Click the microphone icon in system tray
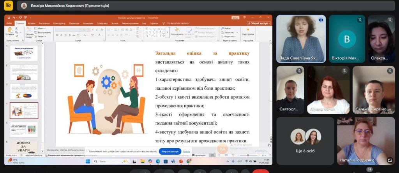 click(233, 161)
